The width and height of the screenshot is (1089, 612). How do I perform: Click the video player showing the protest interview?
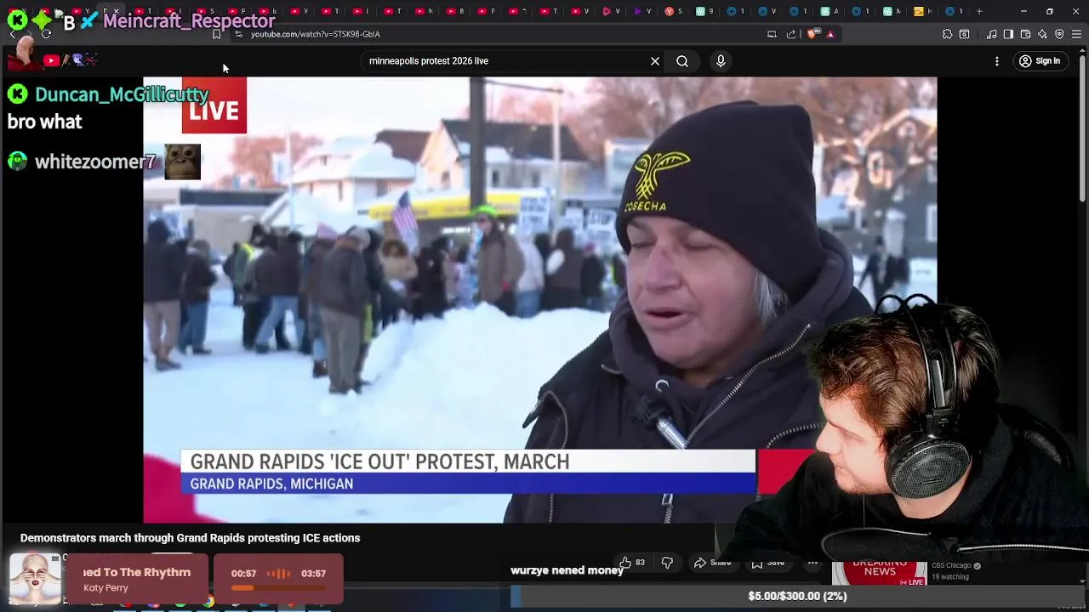[539, 299]
